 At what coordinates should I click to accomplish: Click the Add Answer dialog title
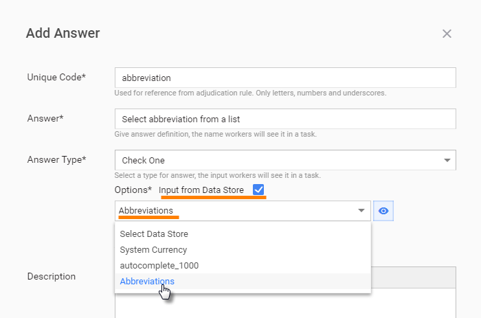[63, 33]
